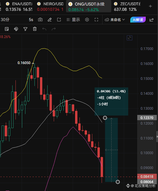The width and height of the screenshot is (158, 191).
Task: Select the ONG/USDT perpetual tab
Action: (88, 6)
